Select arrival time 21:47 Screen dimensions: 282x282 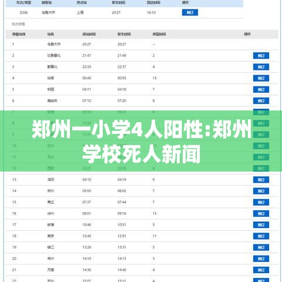click(x=86, y=56)
